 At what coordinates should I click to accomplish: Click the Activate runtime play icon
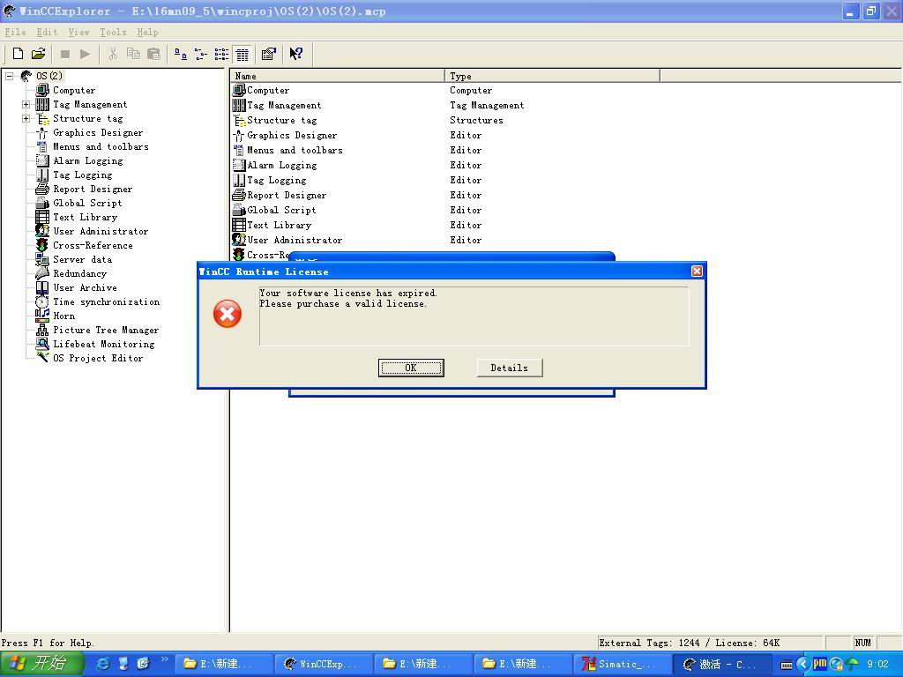[x=86, y=54]
